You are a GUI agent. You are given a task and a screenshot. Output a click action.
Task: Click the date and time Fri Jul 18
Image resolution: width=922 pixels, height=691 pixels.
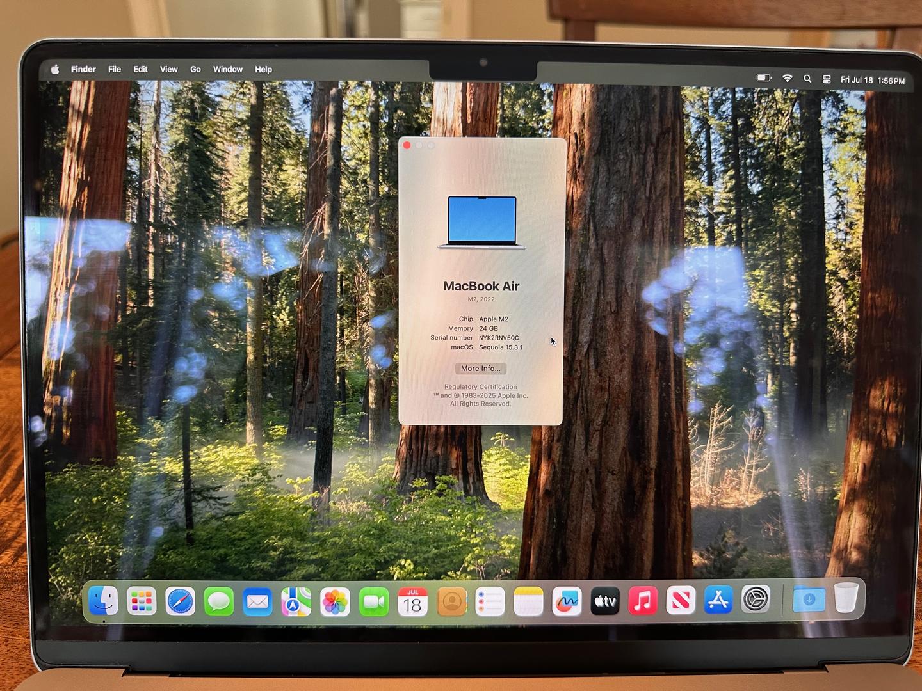873,81
